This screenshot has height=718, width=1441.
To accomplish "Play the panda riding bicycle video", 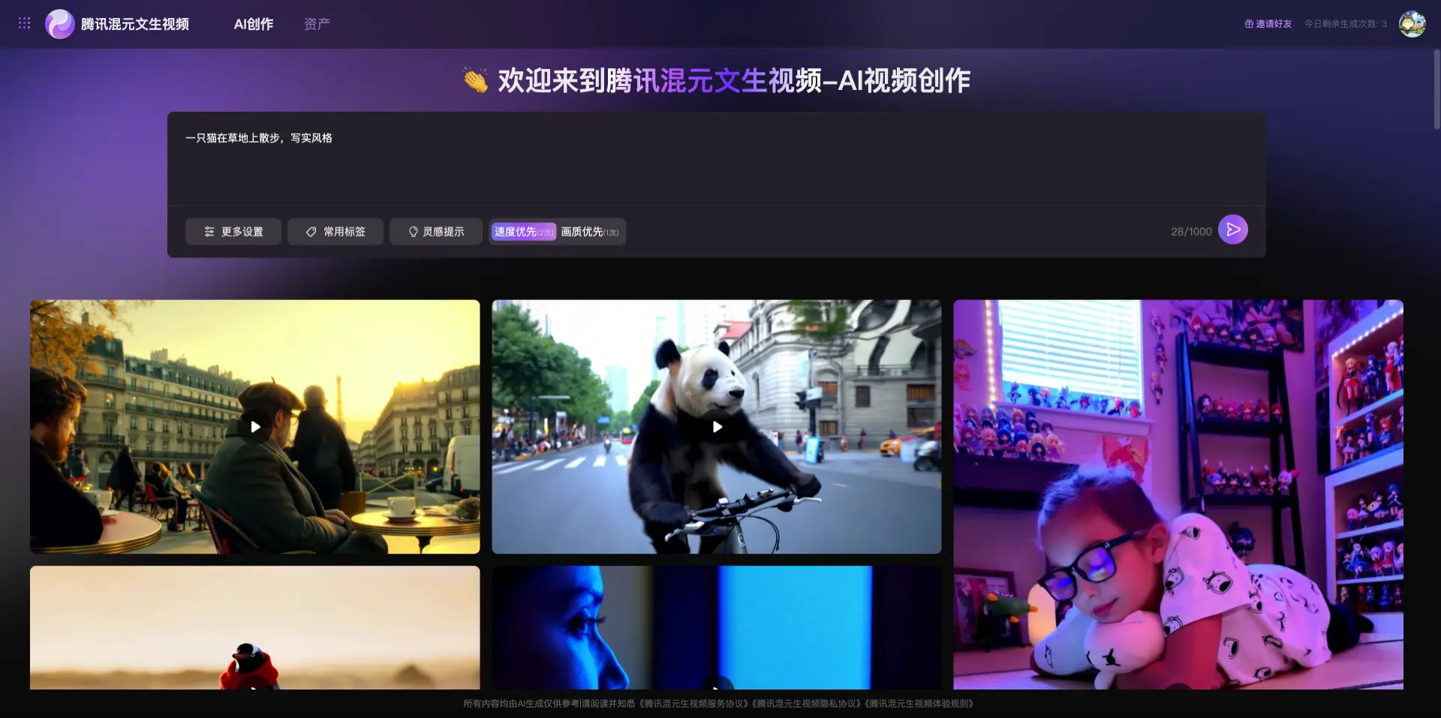I will pos(716,426).
